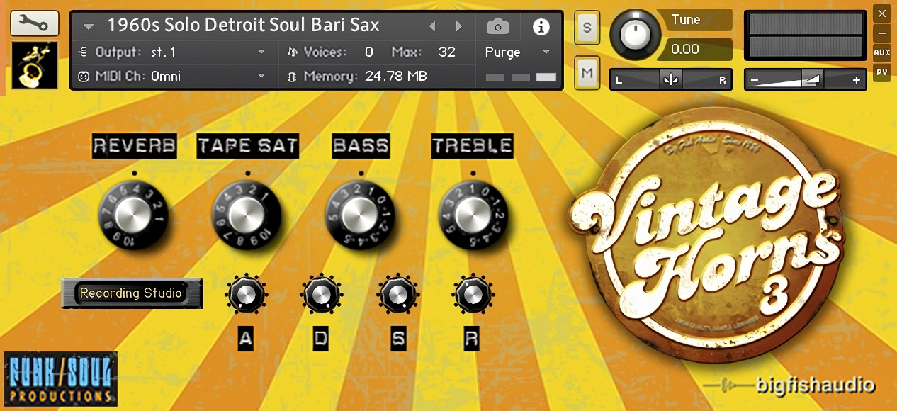Click the saxophone instrument thumbnail icon

(x=35, y=65)
